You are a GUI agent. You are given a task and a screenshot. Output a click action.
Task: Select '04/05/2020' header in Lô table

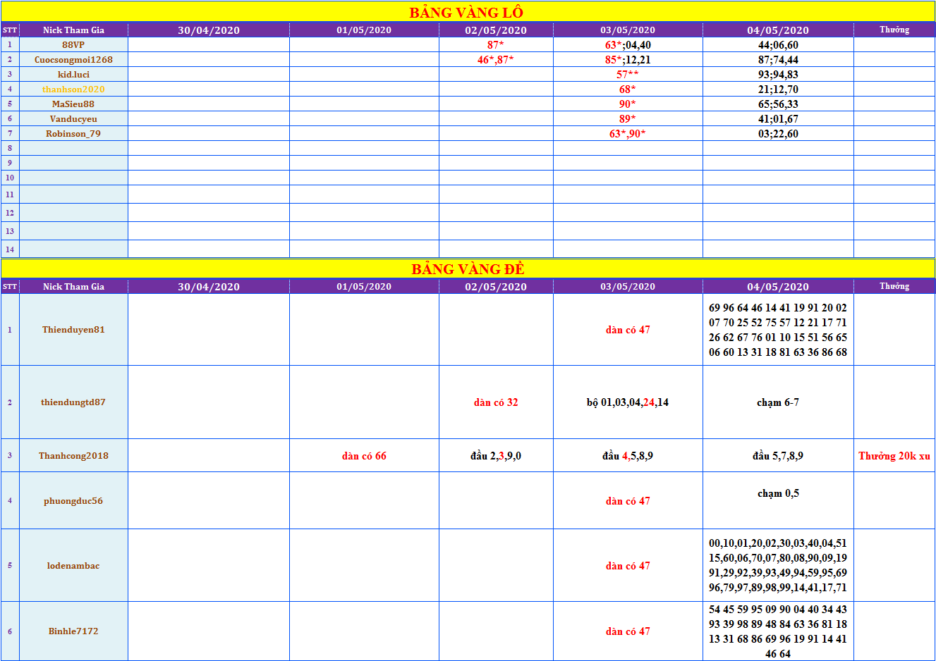click(x=778, y=30)
